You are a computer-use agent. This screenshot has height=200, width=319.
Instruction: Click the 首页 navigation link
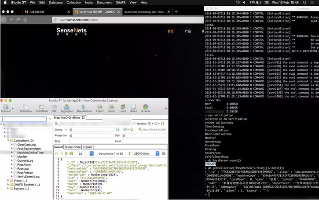click(170, 31)
